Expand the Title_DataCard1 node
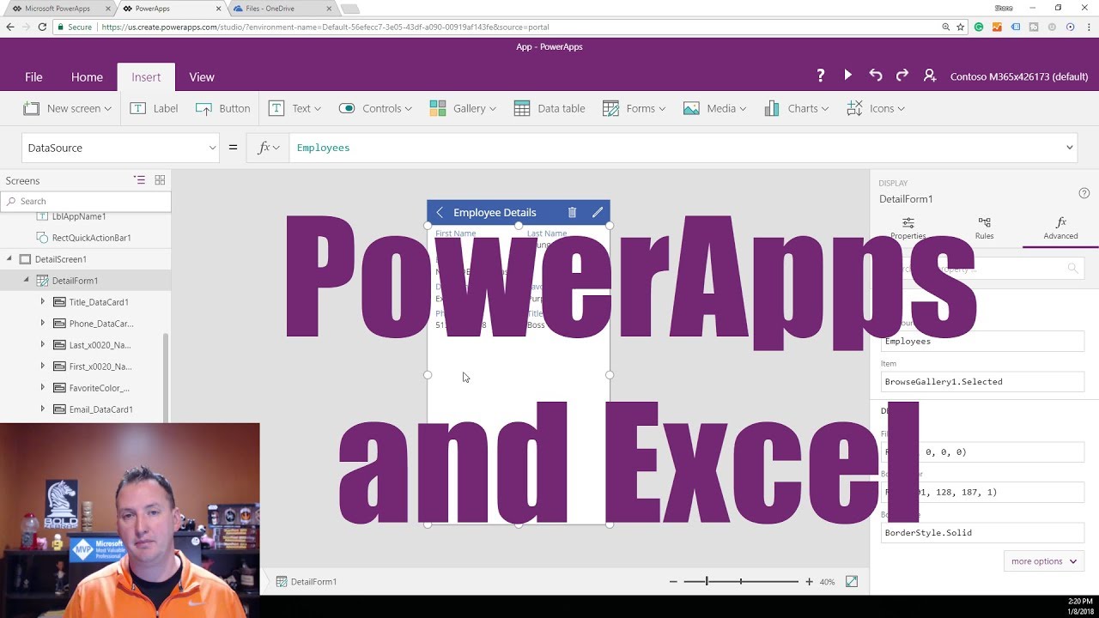The height and width of the screenshot is (618, 1099). click(43, 301)
